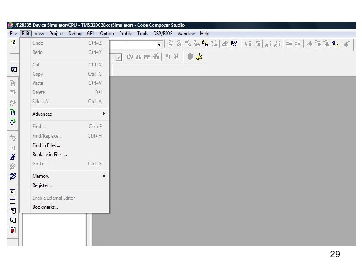Open the View Memory window icon
362x271 pixels.
pos(13,201)
